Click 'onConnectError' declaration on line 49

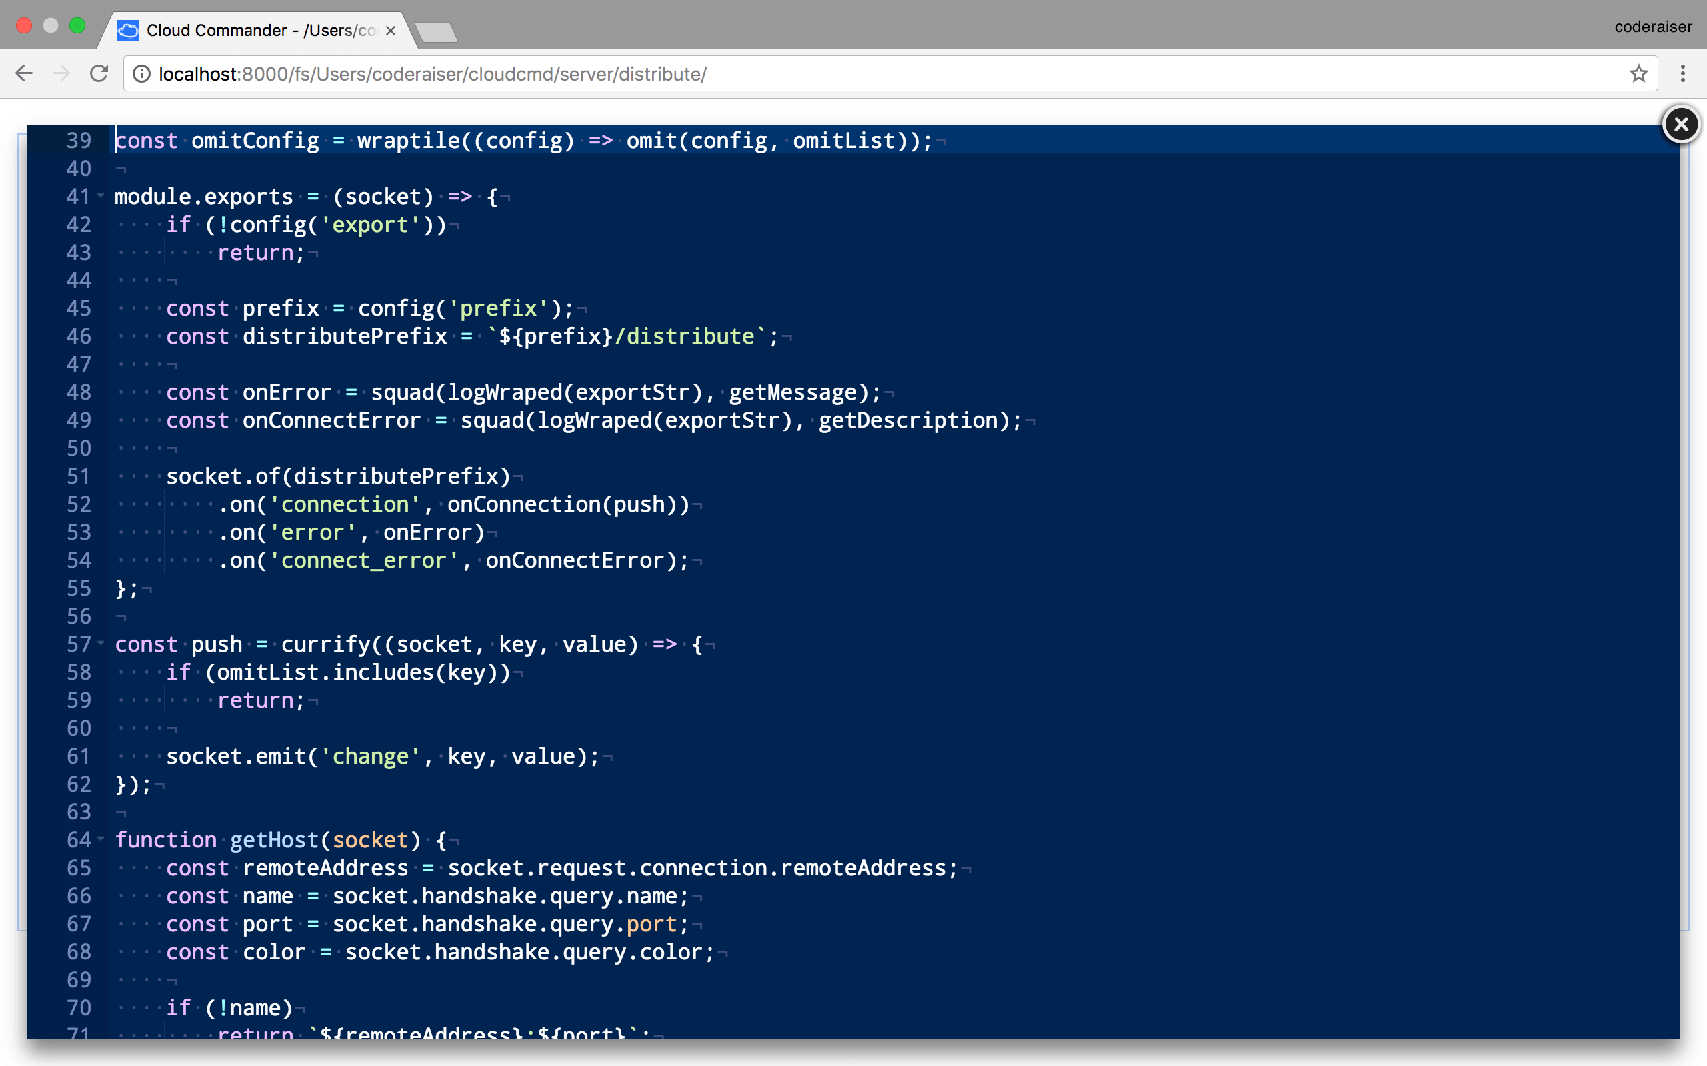point(332,420)
